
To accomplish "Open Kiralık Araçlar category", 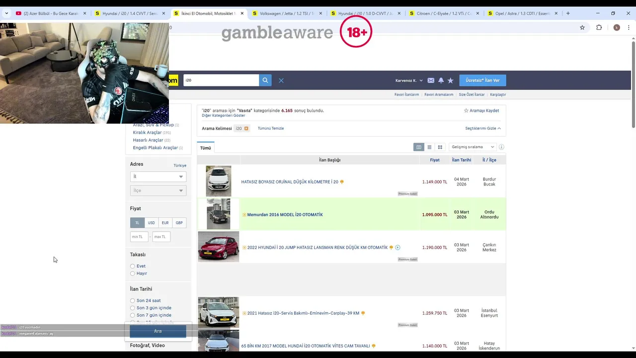I will coord(148,133).
